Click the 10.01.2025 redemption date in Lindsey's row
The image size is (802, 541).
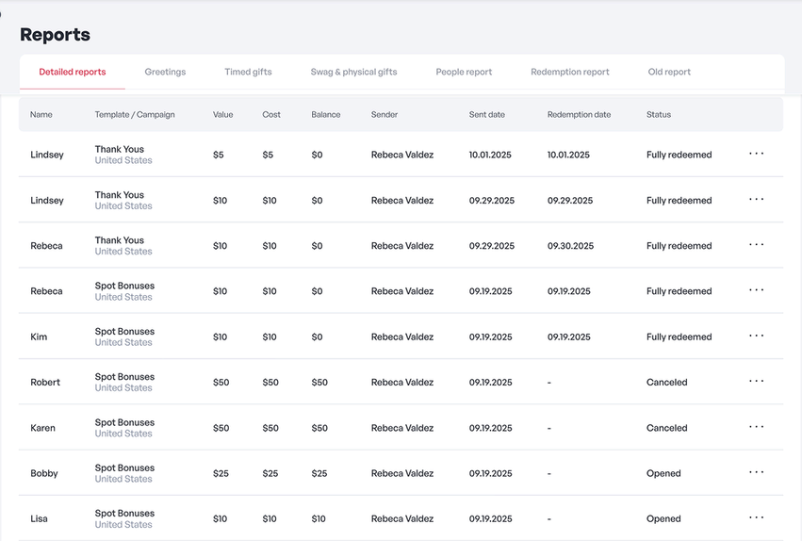(x=568, y=155)
